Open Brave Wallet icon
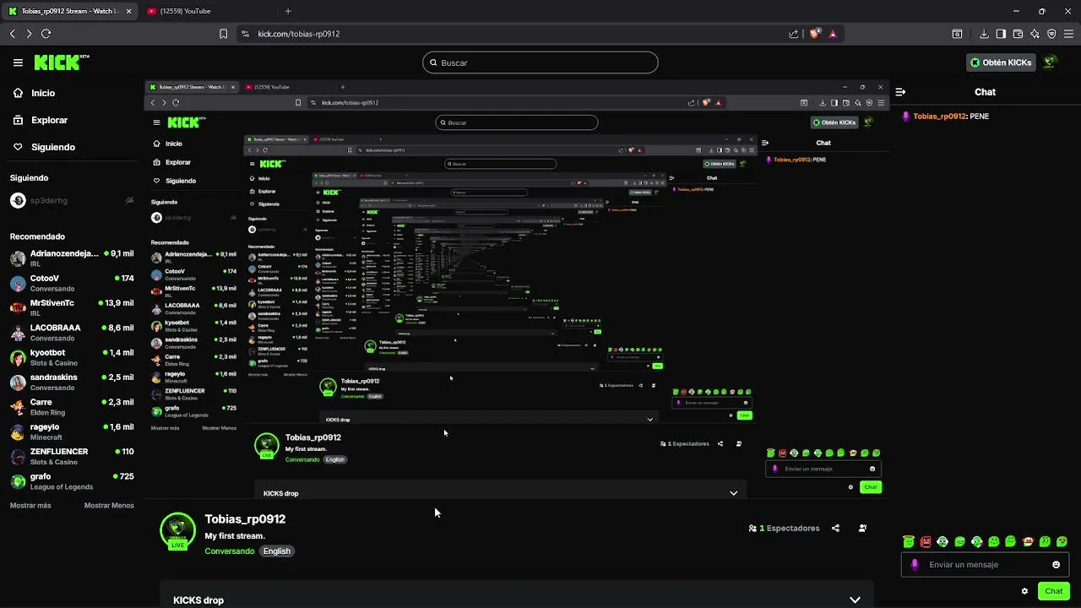The image size is (1081, 608). (1018, 34)
